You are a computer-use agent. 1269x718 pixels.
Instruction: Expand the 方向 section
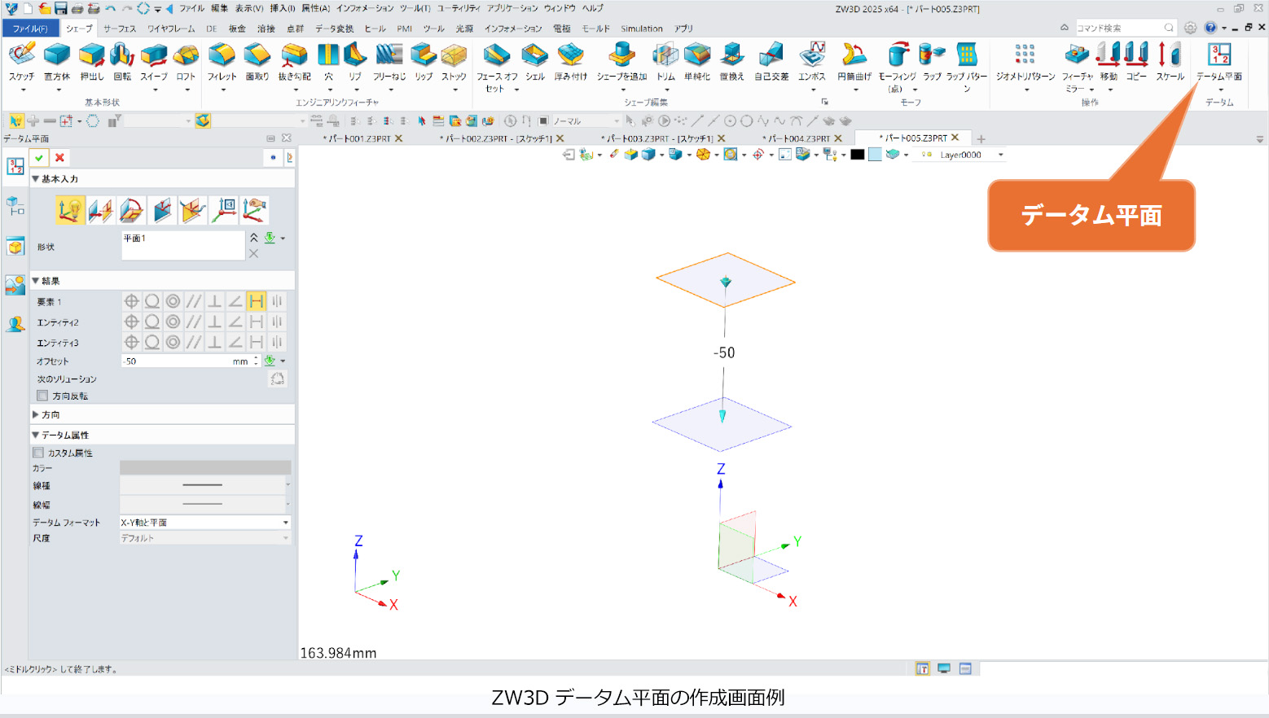(x=36, y=414)
